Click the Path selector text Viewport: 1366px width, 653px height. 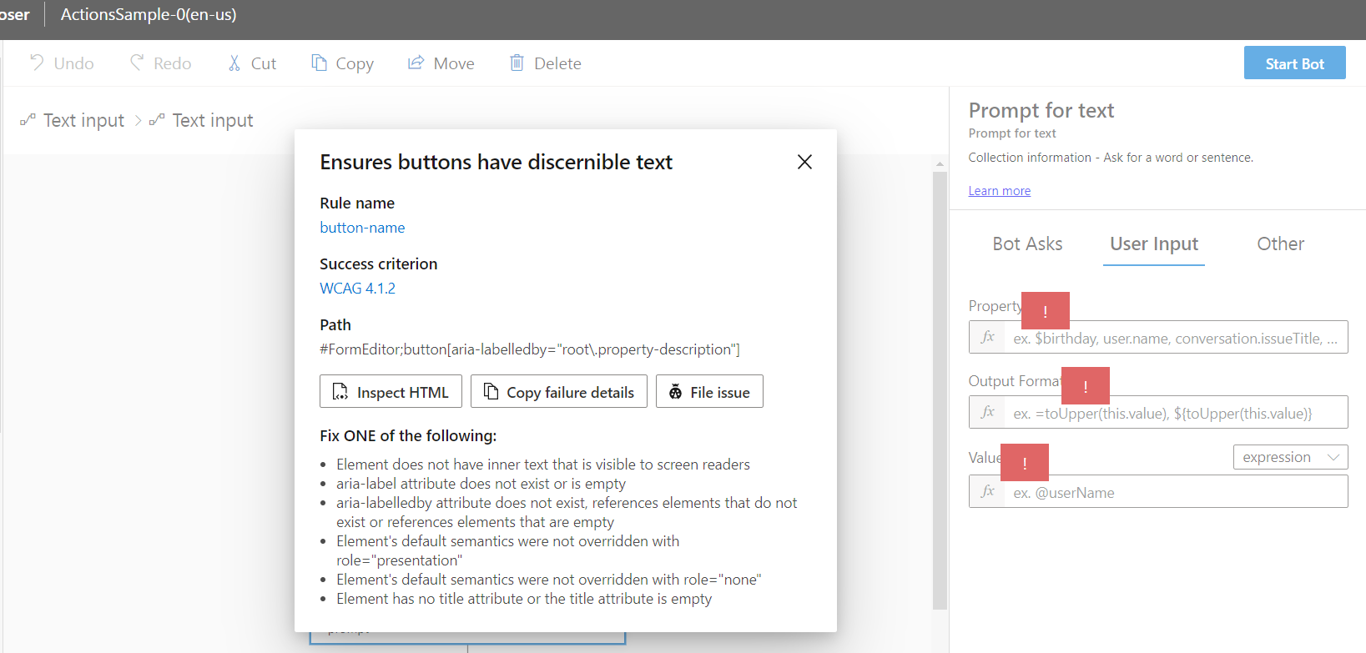click(530, 349)
